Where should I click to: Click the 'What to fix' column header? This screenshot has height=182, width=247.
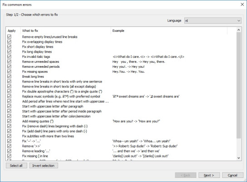tap(66, 30)
